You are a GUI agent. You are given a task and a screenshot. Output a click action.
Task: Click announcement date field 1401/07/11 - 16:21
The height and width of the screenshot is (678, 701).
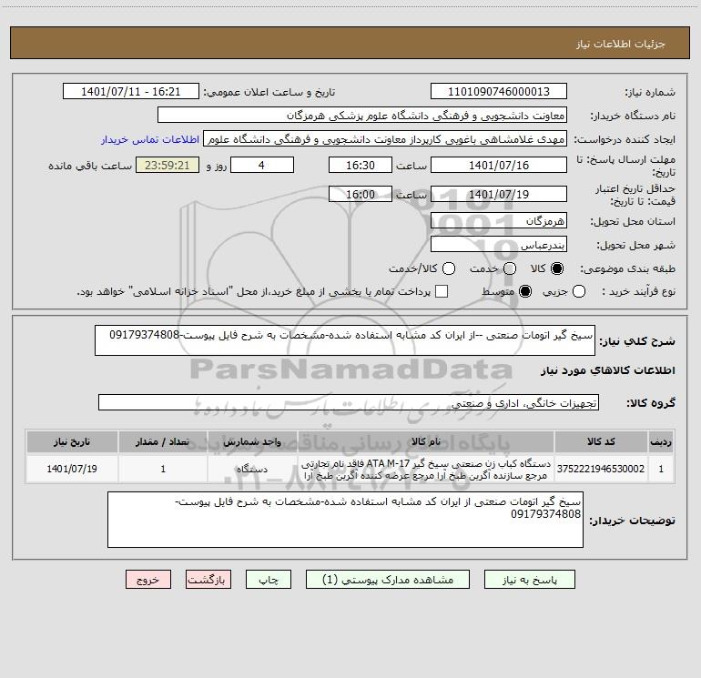tap(130, 92)
